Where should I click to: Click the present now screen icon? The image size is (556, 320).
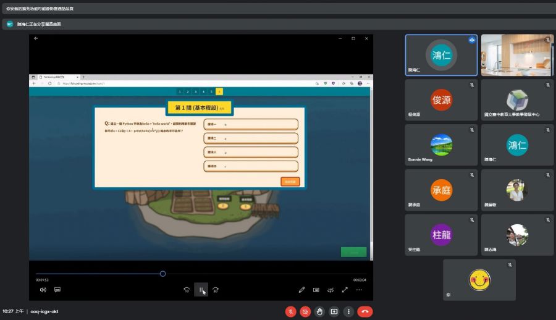pyautogui.click(x=334, y=311)
